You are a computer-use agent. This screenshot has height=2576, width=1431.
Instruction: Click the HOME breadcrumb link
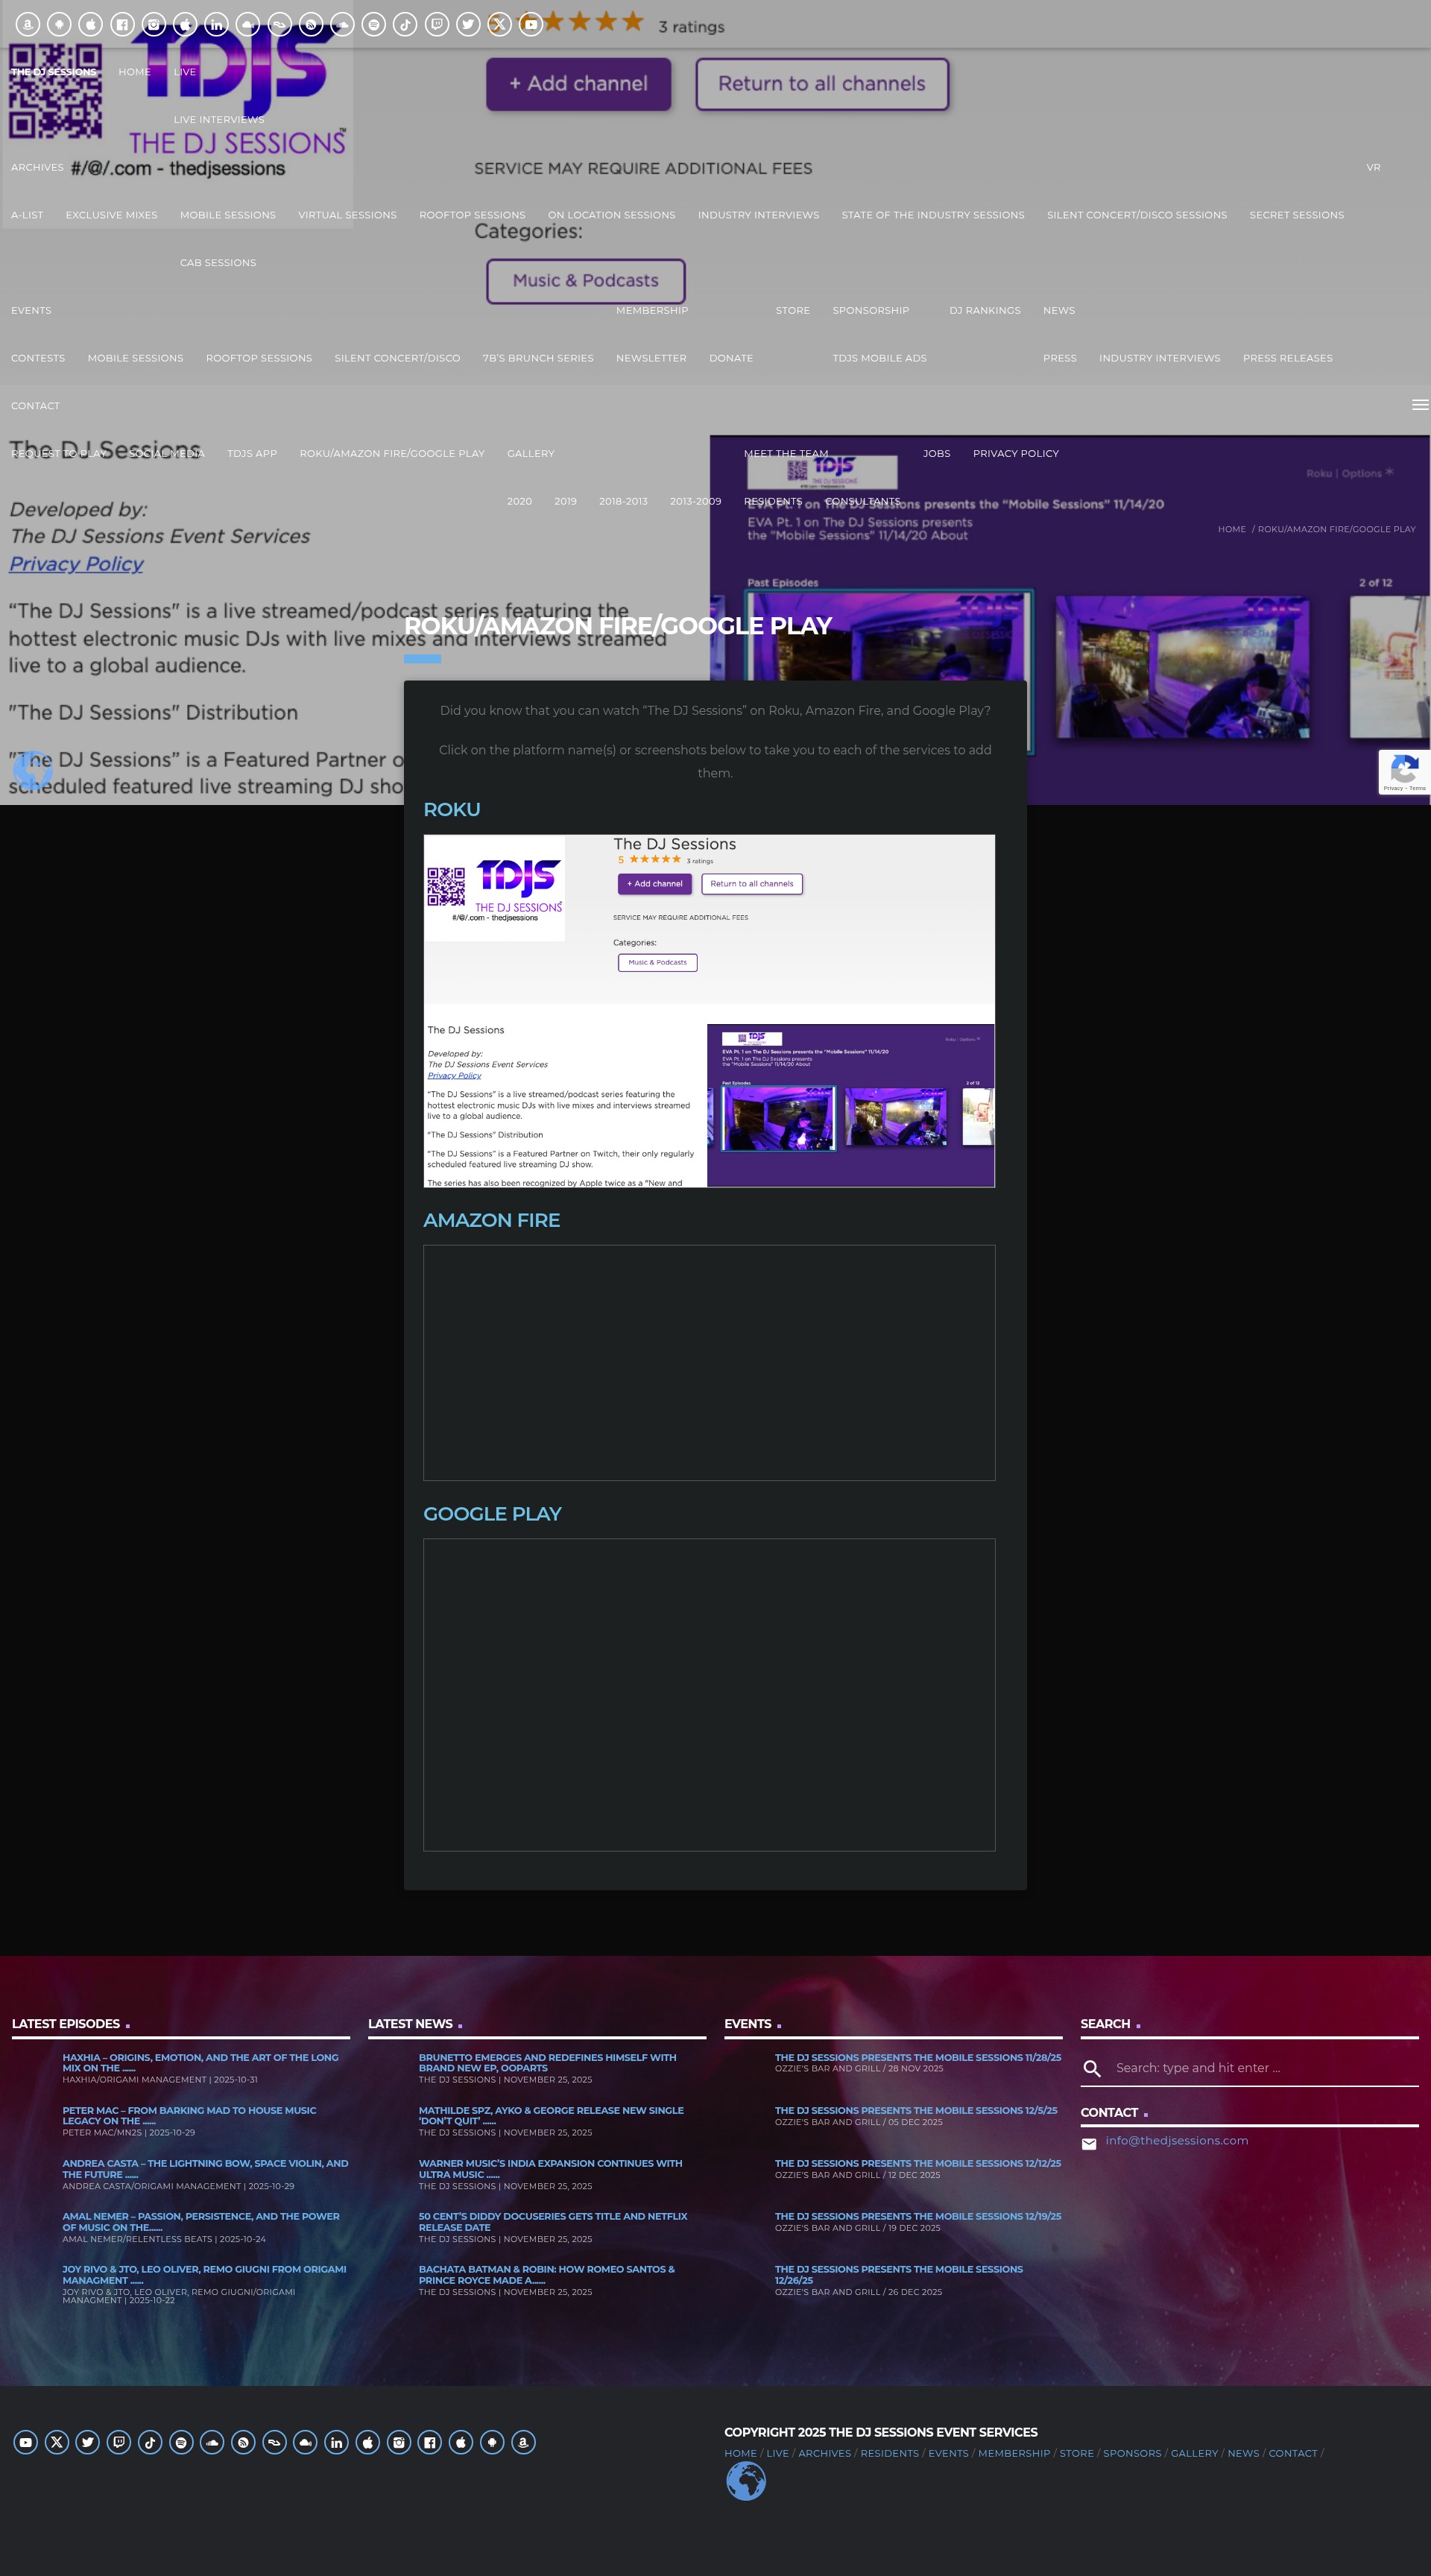1231,529
